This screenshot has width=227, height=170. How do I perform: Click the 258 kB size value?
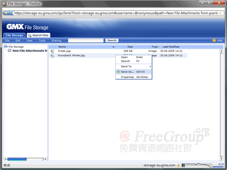pyautogui.click(x=128, y=51)
